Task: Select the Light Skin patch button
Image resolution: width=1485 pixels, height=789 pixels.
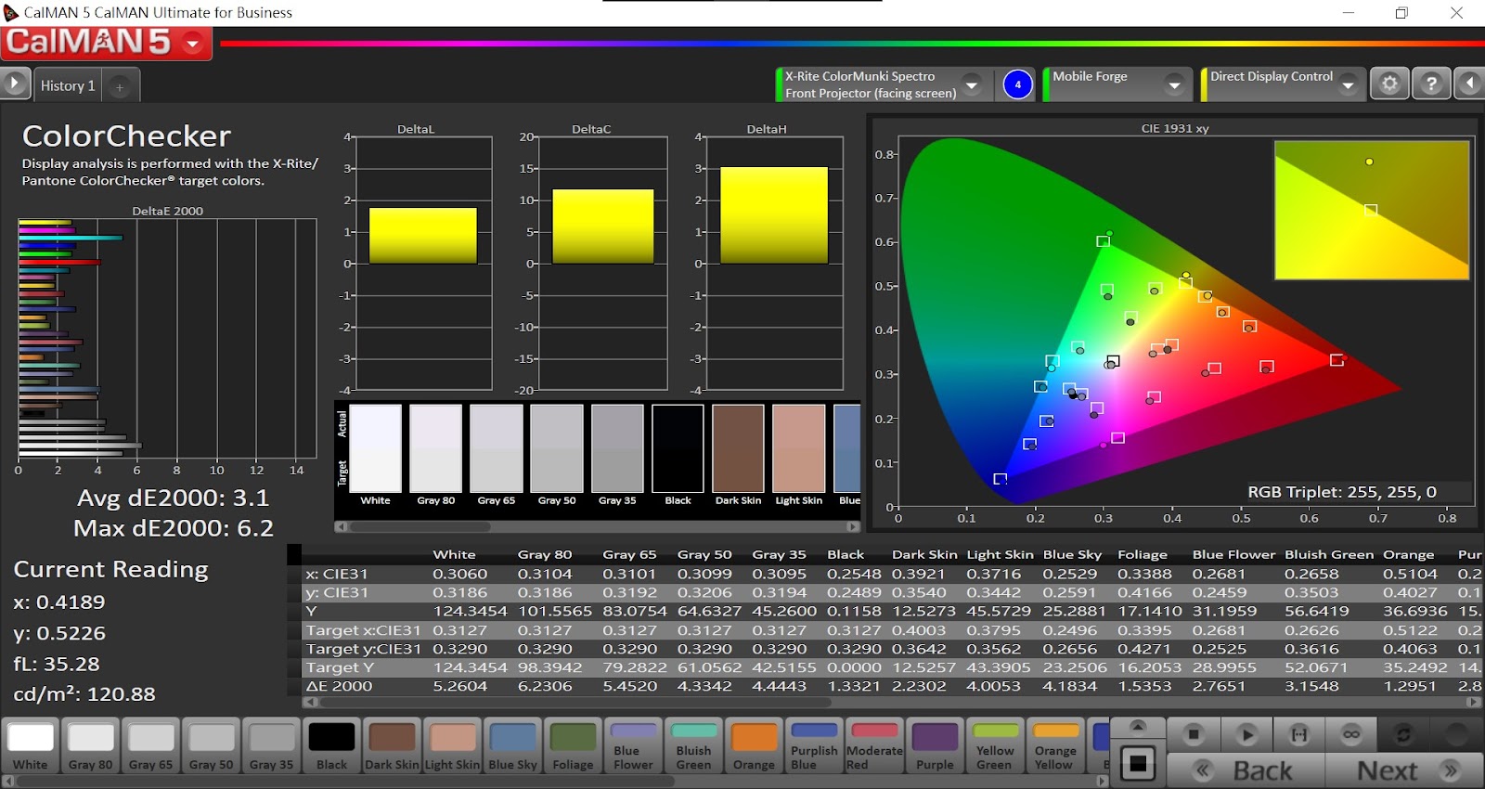Action: 452,745
